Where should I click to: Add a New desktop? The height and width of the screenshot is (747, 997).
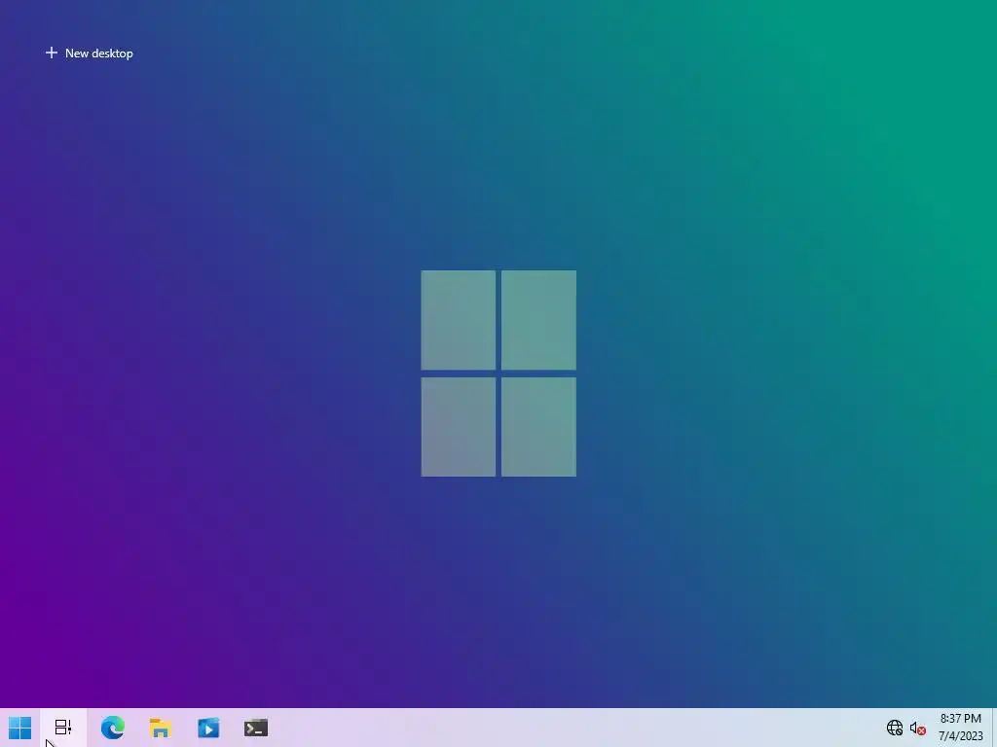pos(89,53)
